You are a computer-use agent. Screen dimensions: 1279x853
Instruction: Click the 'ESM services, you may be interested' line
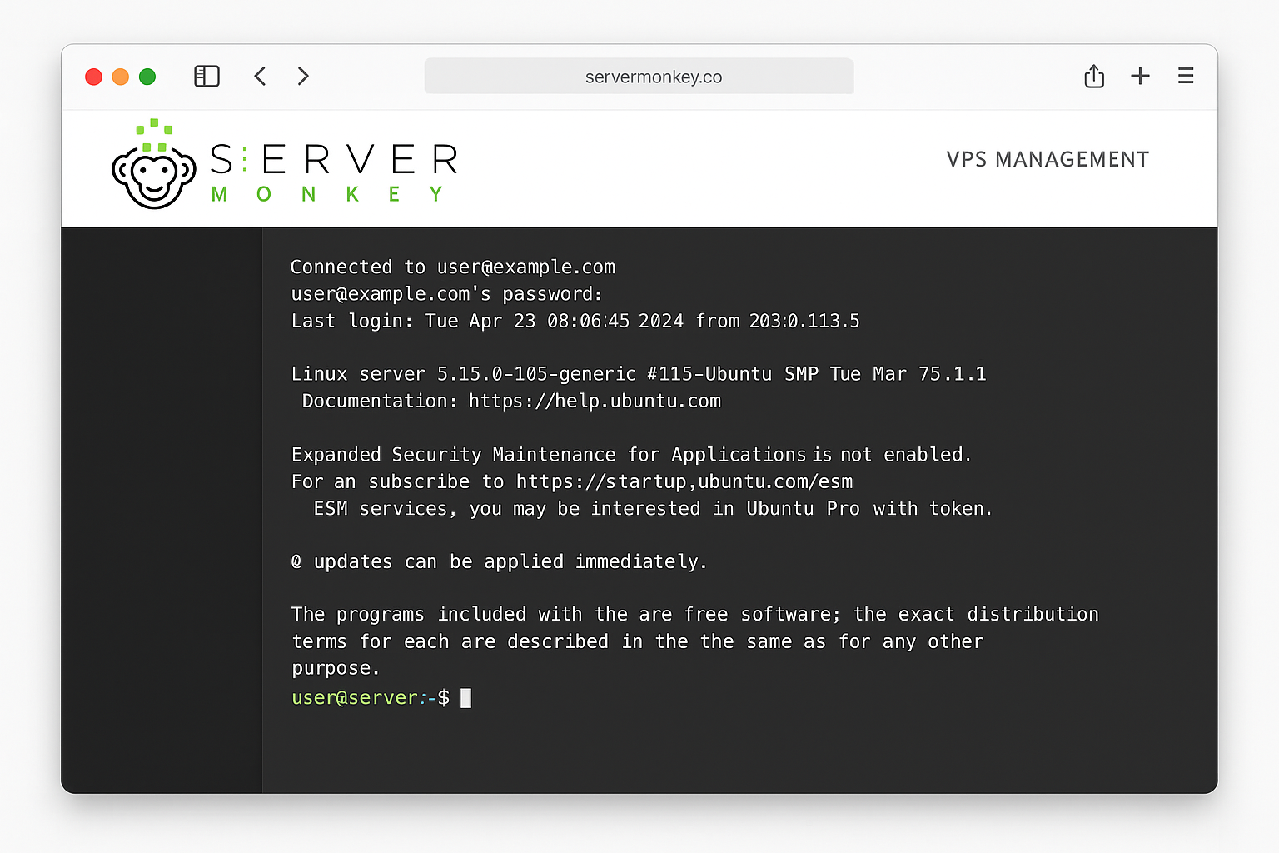click(653, 508)
